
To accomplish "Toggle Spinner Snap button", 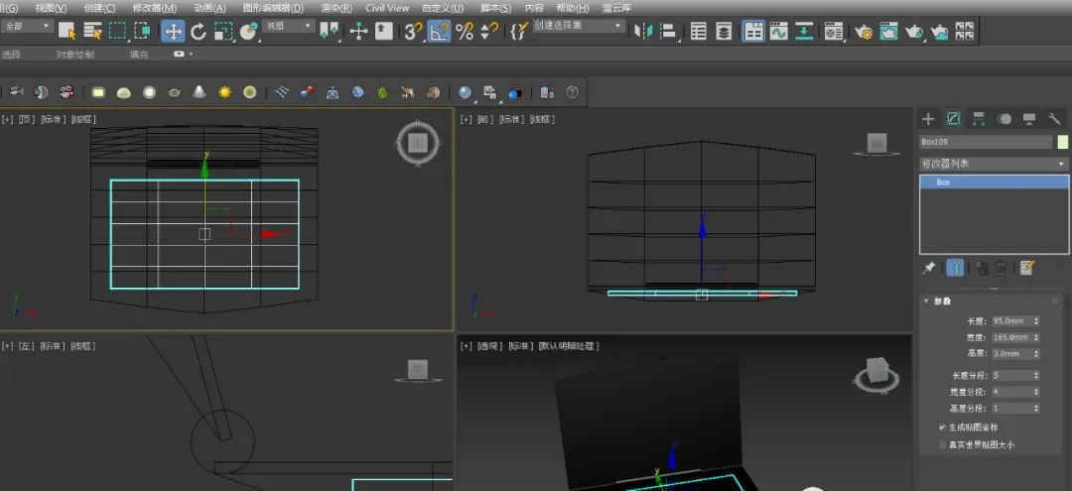I will [489, 31].
